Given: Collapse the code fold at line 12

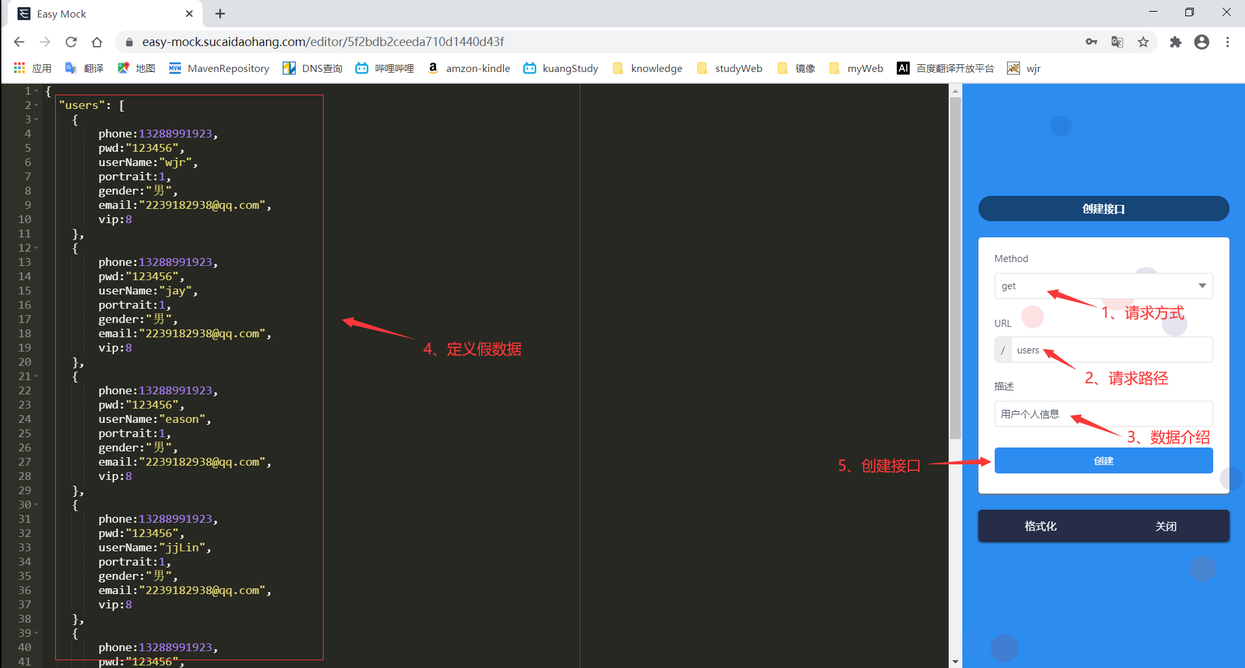Looking at the screenshot, I should tap(36, 248).
